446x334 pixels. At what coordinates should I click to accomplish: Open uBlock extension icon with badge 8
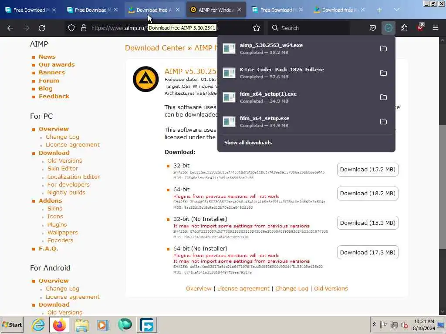pos(420,27)
